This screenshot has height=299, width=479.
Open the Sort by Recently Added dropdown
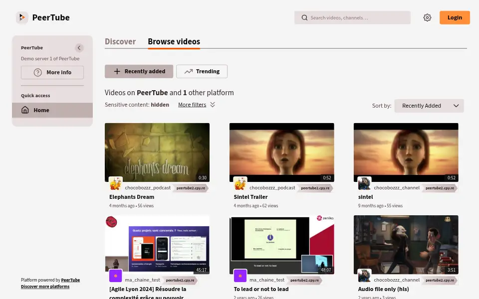pos(429,106)
